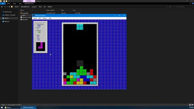Click the falling cyan square piece

coord(80,27)
